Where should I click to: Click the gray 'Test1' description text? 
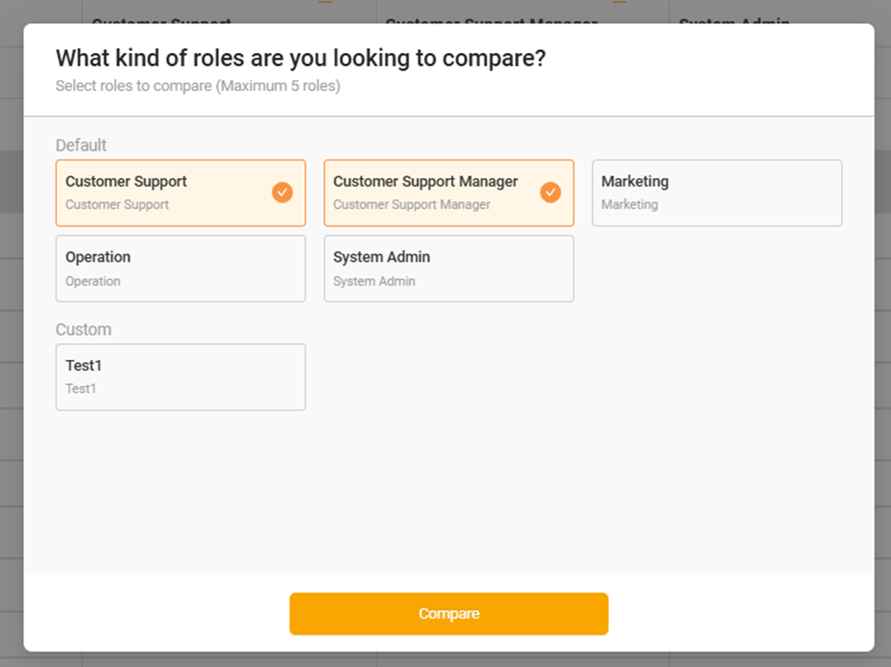pos(81,389)
